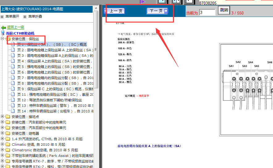Click the fuse box diagram image
The width and height of the screenshot is (273, 168).
click(246, 90)
